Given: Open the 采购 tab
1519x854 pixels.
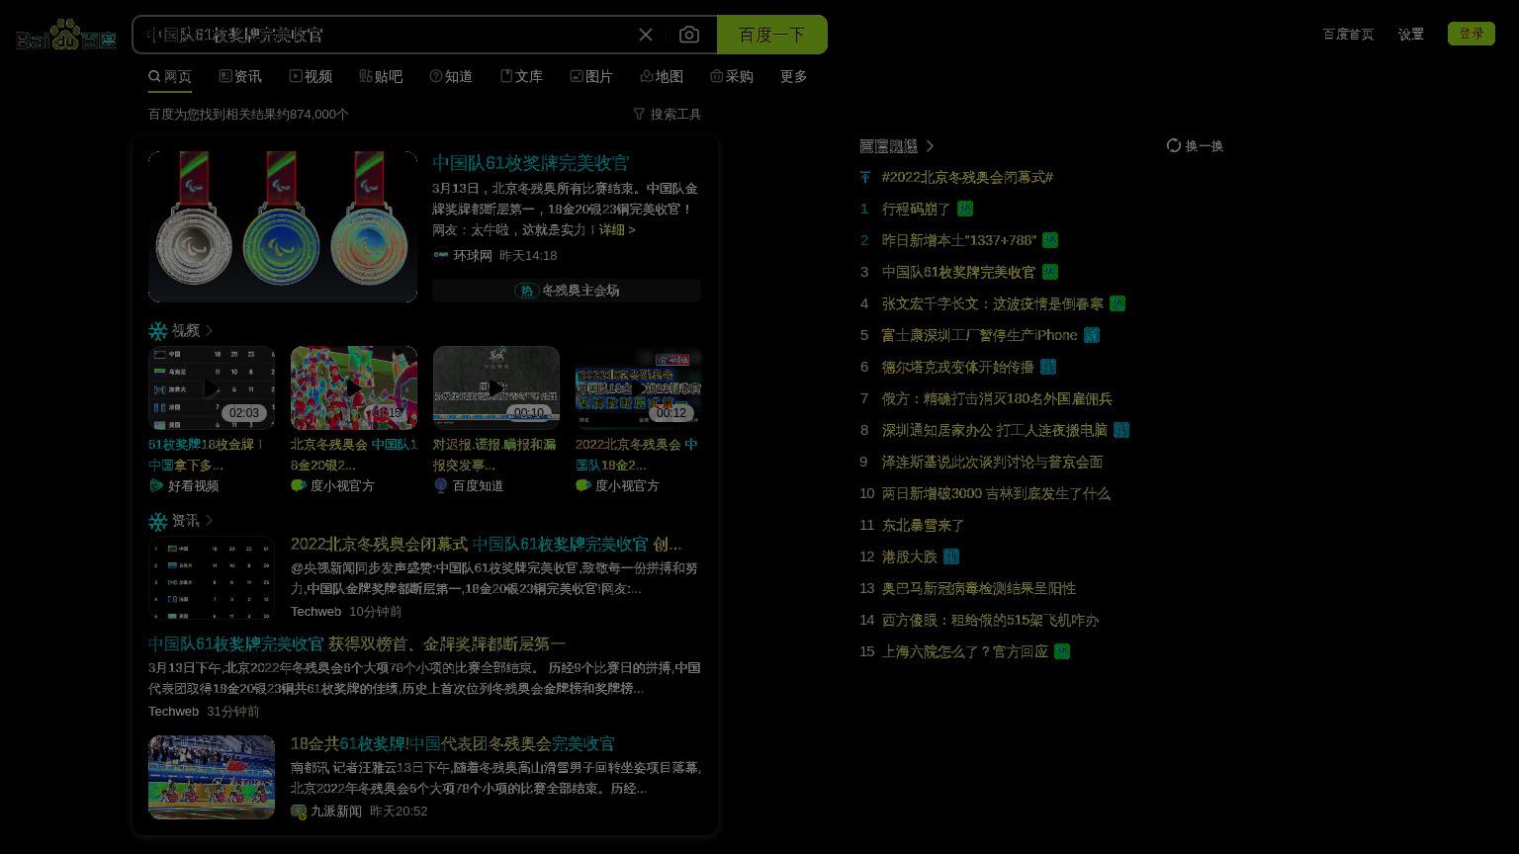Looking at the screenshot, I should pyautogui.click(x=732, y=76).
